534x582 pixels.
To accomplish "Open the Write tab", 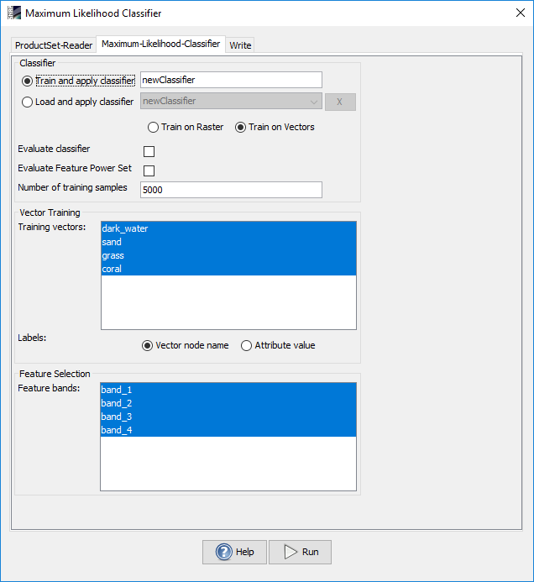I will pyautogui.click(x=240, y=45).
